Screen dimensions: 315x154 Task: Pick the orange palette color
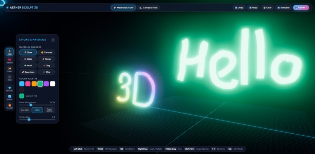tap(34, 83)
